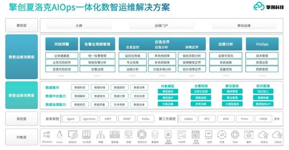Select the 数据标签 chip
The height and width of the screenshot is (150, 289).
coord(80,87)
